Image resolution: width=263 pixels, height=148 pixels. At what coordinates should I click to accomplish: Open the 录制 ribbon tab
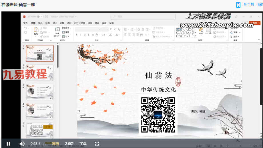[x=90, y=23]
